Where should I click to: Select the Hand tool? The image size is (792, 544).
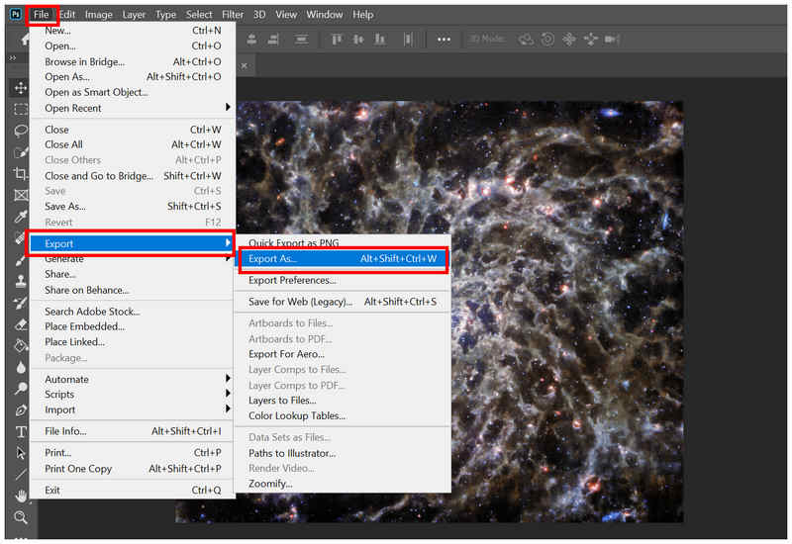tap(20, 497)
